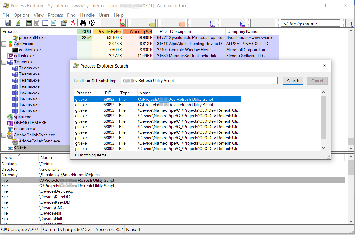Sort search results by PID column header
This screenshot has height=235, width=355.
coord(110,93)
